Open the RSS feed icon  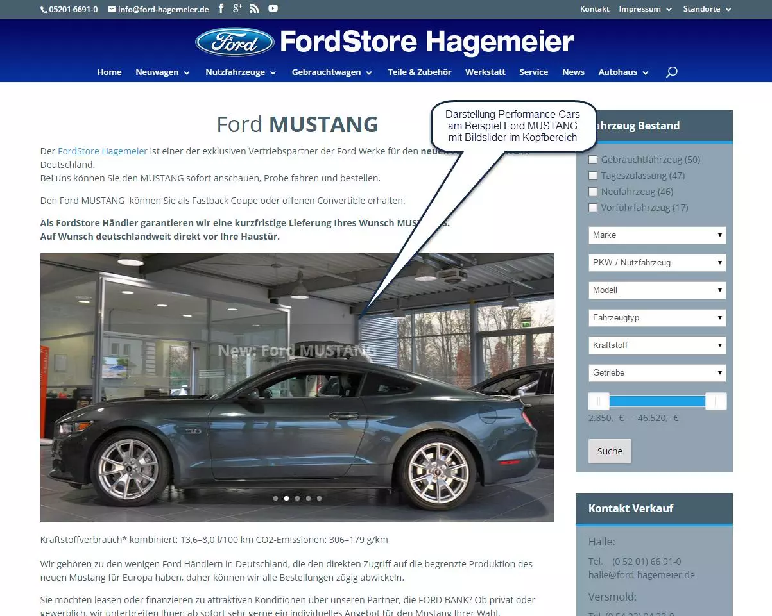[x=255, y=9]
